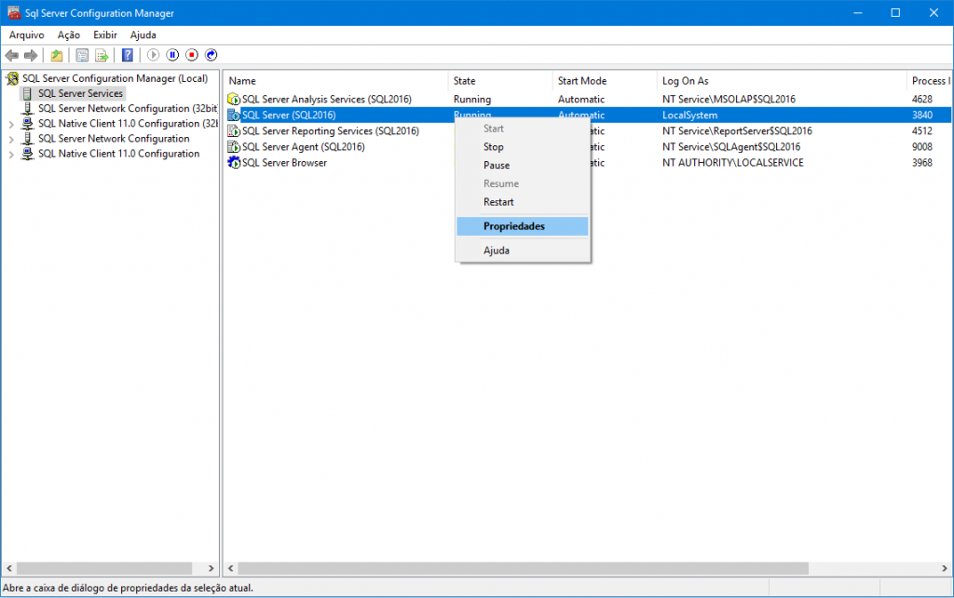Select the SQL Server Agent row icon

[x=234, y=146]
